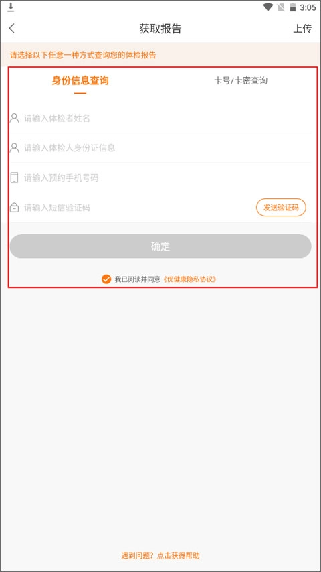Image resolution: width=321 pixels, height=572 pixels.
Task: Focus the 请输入体检人身份证信息 field
Action: coord(160,148)
